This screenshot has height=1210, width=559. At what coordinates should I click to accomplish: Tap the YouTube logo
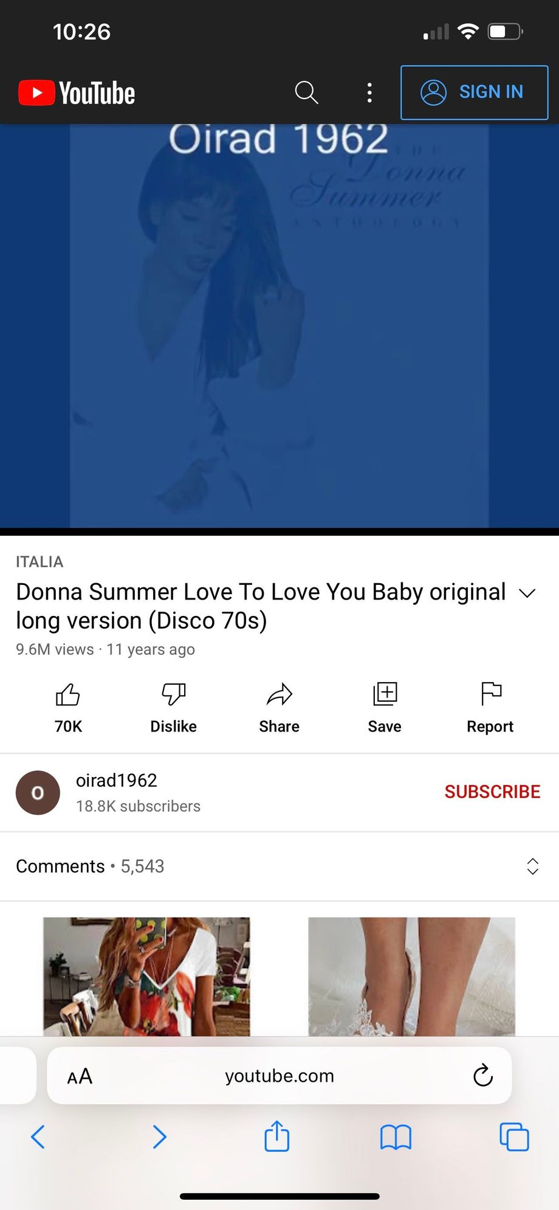pos(77,93)
